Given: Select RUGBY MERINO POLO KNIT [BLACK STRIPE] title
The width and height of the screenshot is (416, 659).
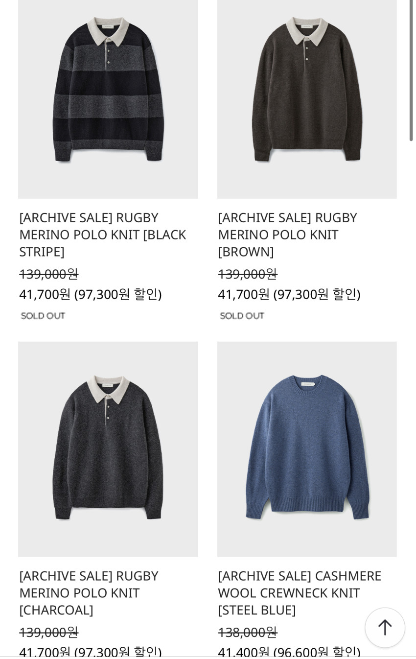Looking at the screenshot, I should coord(102,235).
